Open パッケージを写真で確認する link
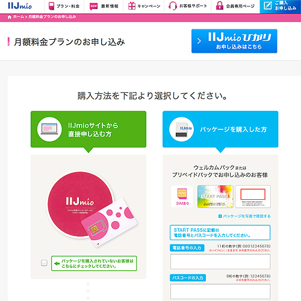Screen dimensions: 301x301 pyautogui.click(x=244, y=216)
